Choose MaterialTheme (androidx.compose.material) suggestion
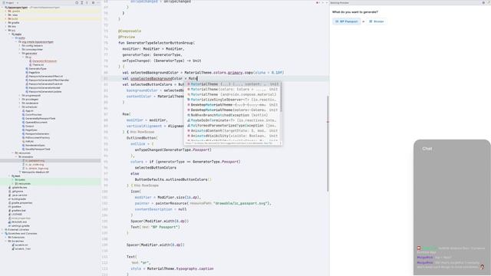The width and height of the screenshot is (491, 276). (x=232, y=94)
